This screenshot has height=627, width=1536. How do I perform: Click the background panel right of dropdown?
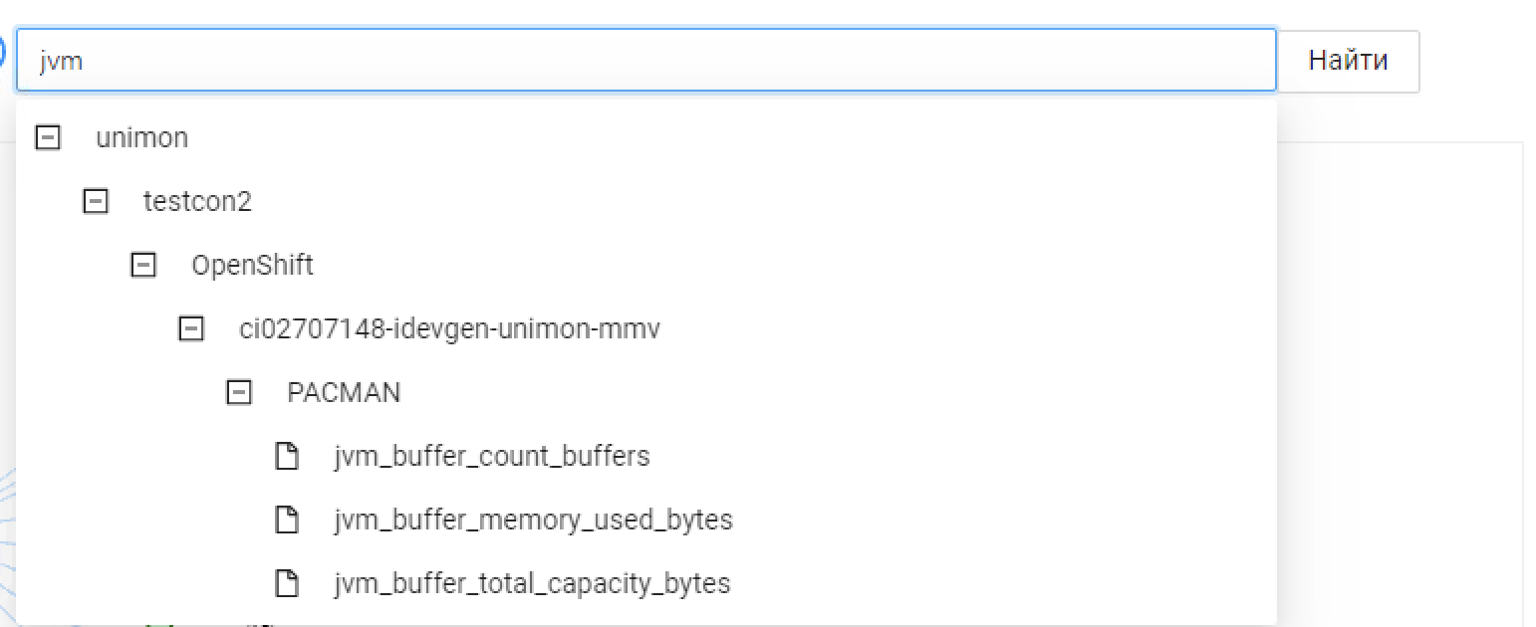[1399, 378]
